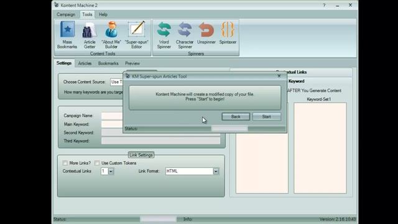Click the Start button
This screenshot has height=224, width=398.
pyautogui.click(x=267, y=116)
